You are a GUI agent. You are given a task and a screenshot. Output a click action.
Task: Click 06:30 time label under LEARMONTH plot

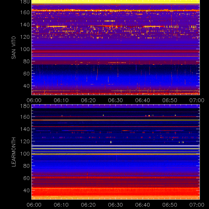(115, 205)
